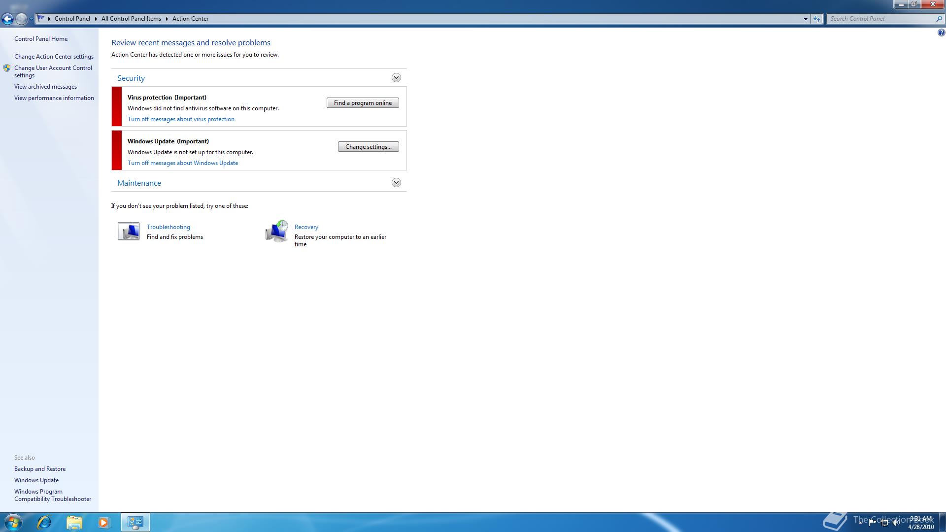Image resolution: width=946 pixels, height=532 pixels.
Task: Click the blue Help question mark icon
Action: pos(941,33)
